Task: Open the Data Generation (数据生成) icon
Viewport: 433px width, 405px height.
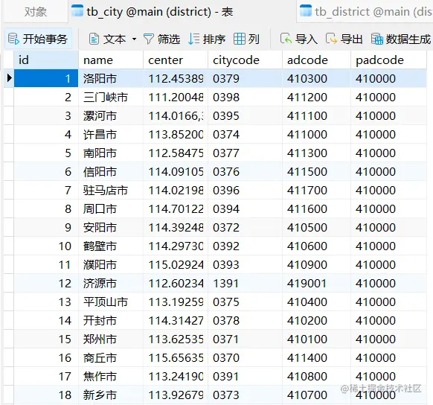Action: (377, 39)
